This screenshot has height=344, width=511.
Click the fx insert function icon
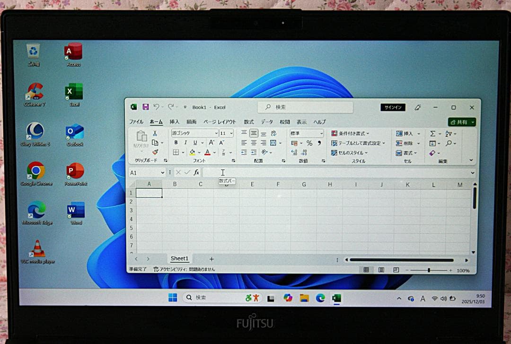(196, 172)
